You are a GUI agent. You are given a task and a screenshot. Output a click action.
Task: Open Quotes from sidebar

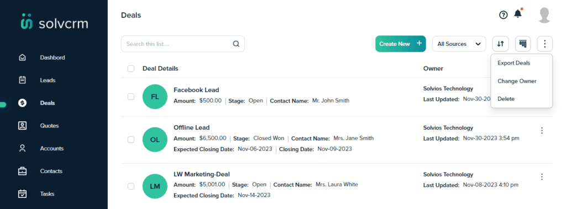49,126
